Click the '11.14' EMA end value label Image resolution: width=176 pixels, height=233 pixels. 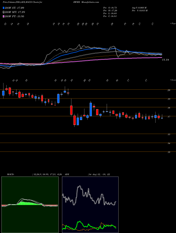(x=165, y=60)
